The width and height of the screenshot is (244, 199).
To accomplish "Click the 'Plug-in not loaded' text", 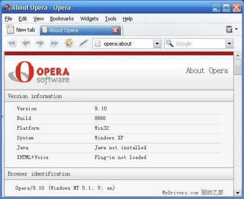I will tap(121, 157).
